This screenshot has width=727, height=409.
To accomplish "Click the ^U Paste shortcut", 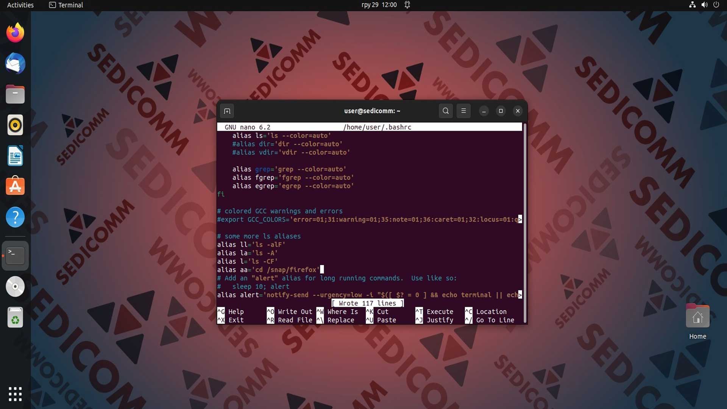I will [381, 320].
